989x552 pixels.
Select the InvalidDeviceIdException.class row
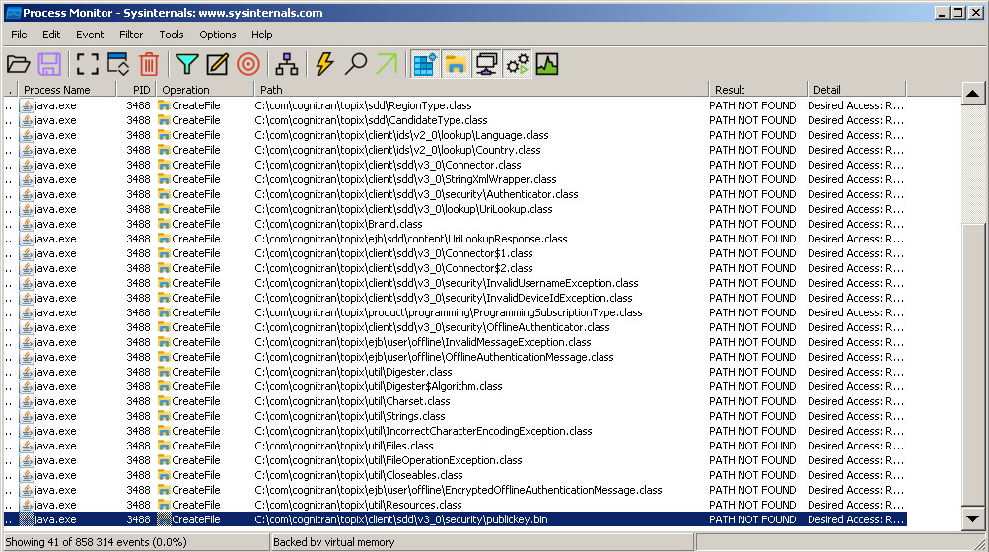(x=455, y=298)
